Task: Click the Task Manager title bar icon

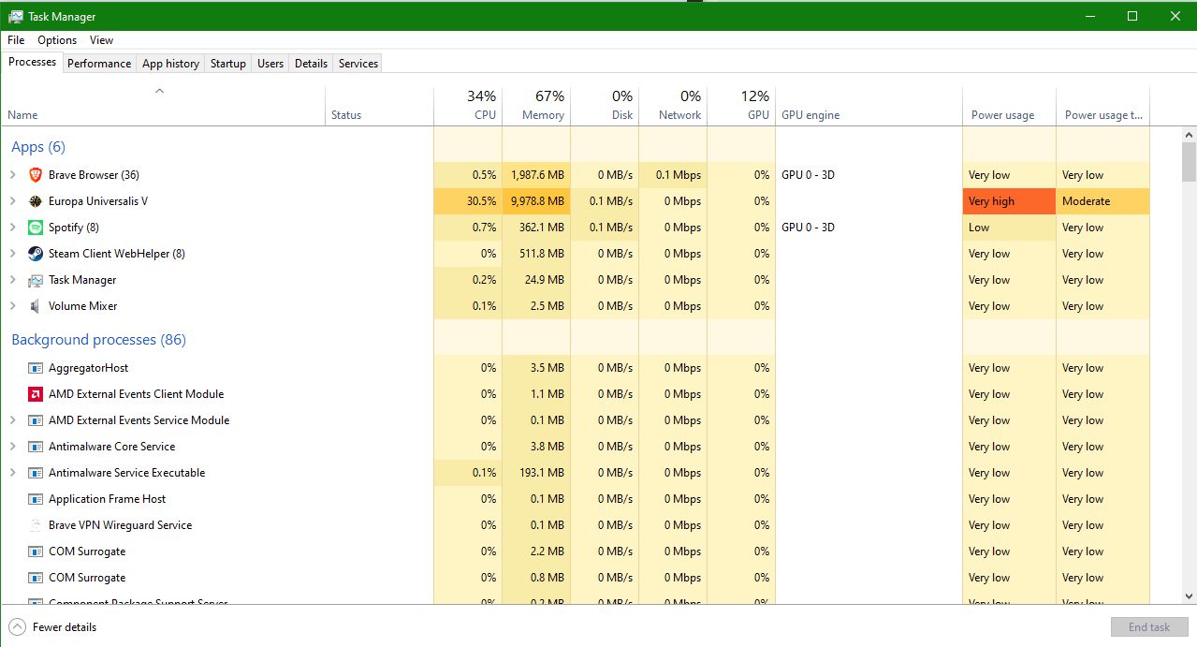Action: tap(16, 16)
